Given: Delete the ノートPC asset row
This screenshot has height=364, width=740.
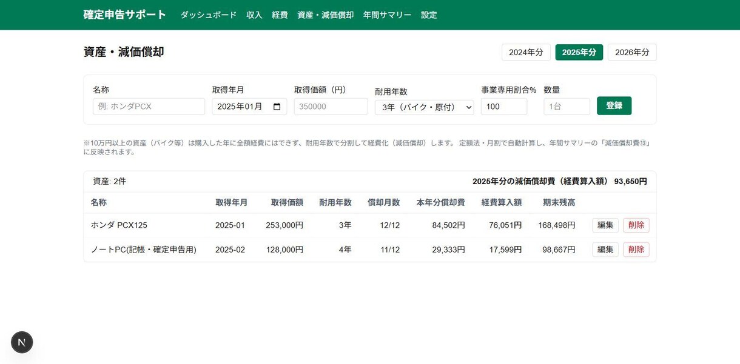Looking at the screenshot, I should click(636, 250).
